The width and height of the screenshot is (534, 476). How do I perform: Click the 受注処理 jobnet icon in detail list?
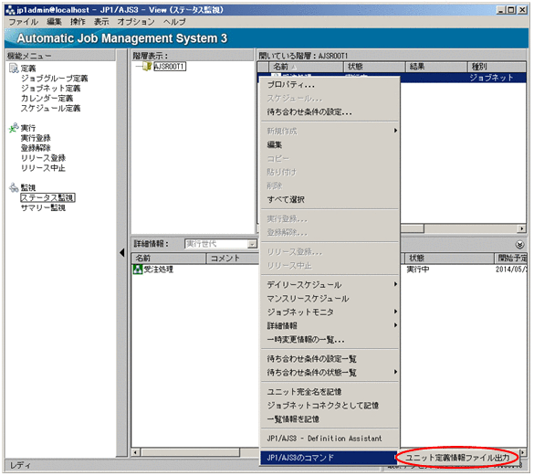pyautogui.click(x=138, y=270)
